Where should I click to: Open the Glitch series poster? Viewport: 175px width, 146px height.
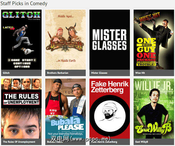(x=21, y=40)
